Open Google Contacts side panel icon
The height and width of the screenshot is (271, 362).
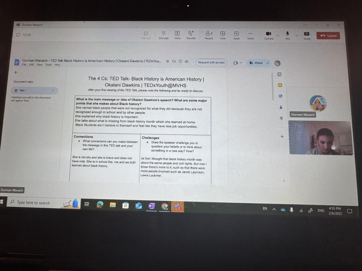[x=281, y=107]
